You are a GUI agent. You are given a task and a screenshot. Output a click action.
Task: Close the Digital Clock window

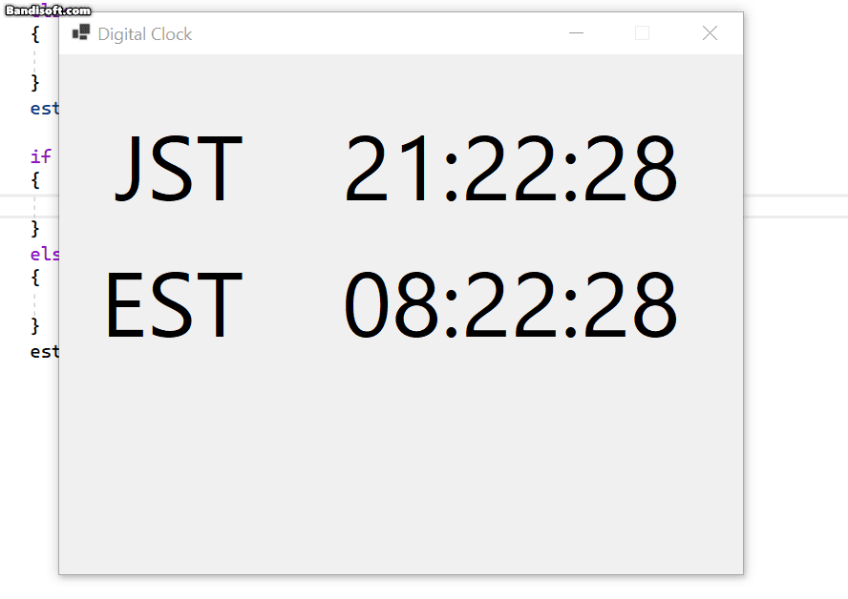pos(710,33)
